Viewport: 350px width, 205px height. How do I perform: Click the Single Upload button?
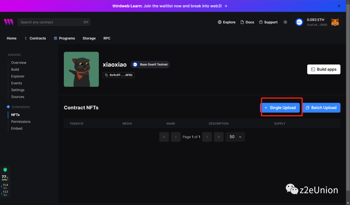[281, 108]
